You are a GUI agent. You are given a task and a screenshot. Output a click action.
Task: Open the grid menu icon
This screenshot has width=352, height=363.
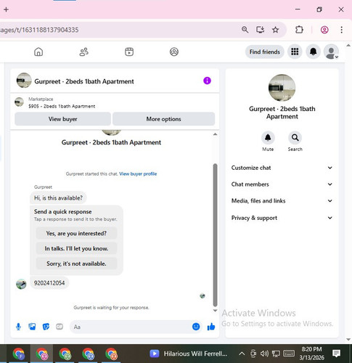pyautogui.click(x=295, y=52)
